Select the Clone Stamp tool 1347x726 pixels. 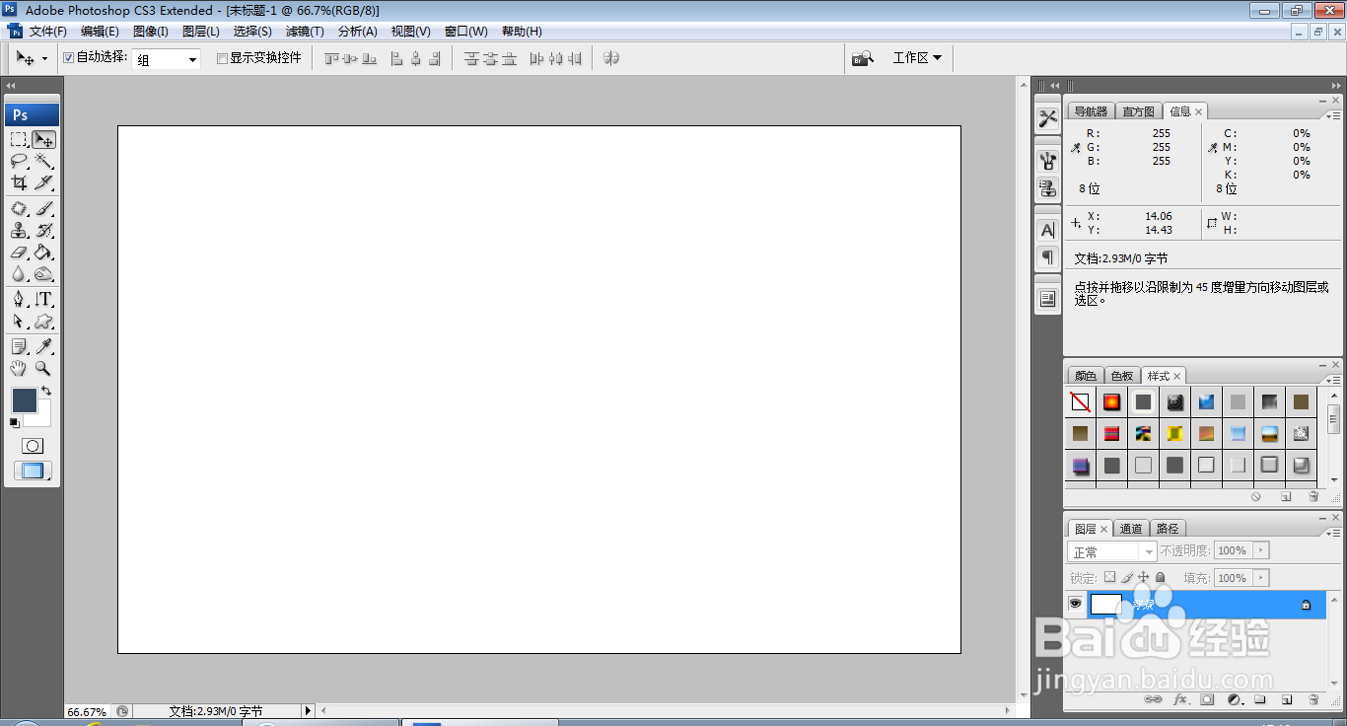pyautogui.click(x=19, y=230)
